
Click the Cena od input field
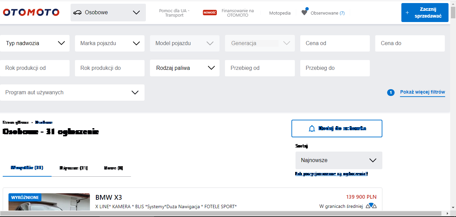click(x=335, y=43)
